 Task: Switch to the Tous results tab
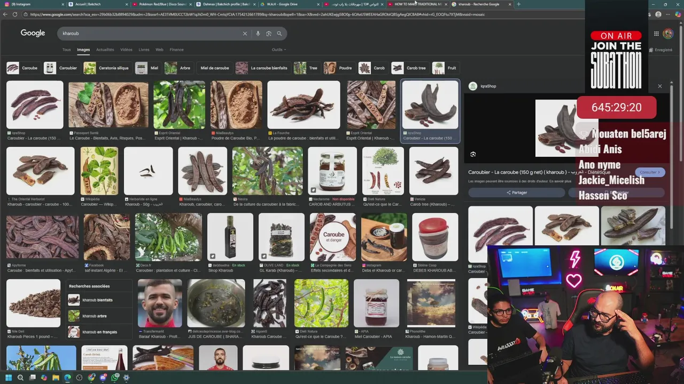(66, 50)
